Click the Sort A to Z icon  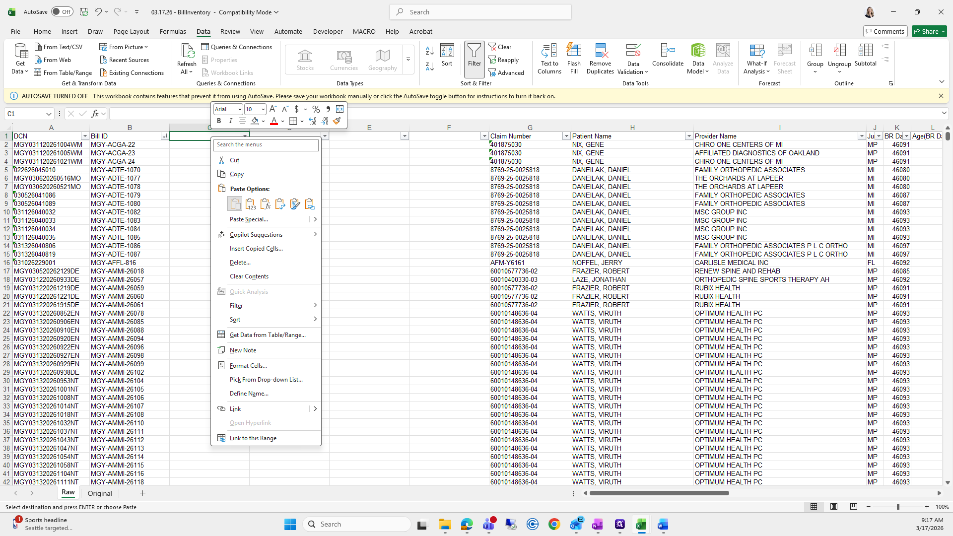coord(430,51)
